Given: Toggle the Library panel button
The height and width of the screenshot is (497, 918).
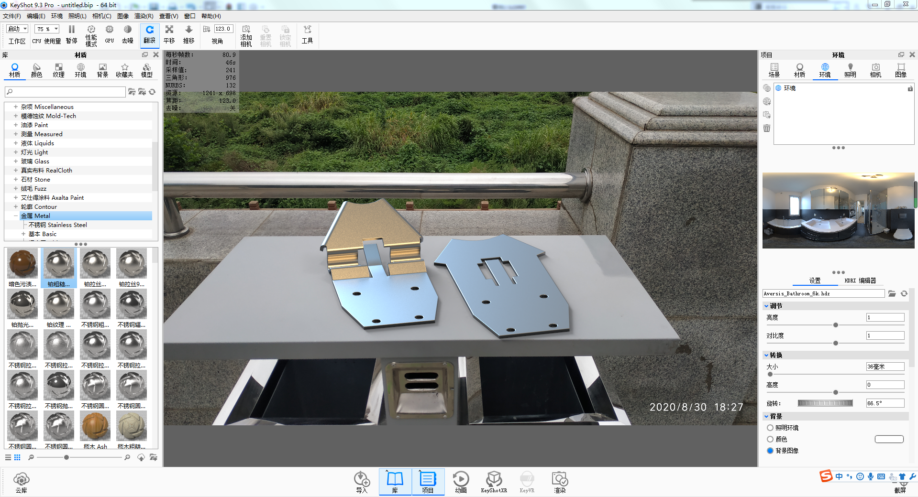Looking at the screenshot, I should [395, 482].
